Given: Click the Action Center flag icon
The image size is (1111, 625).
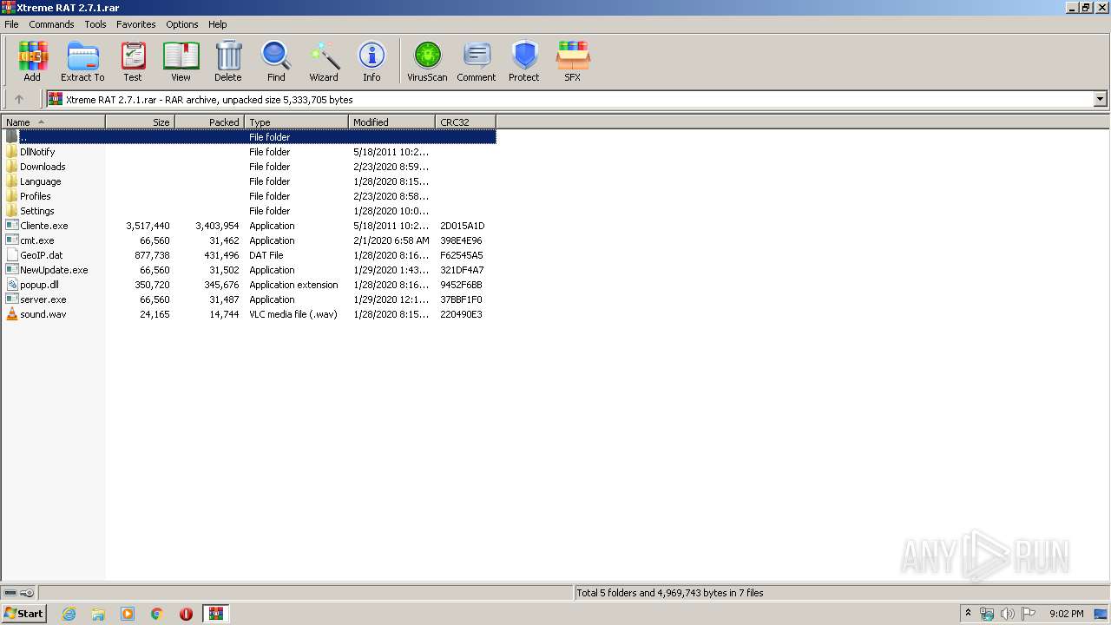Looking at the screenshot, I should [1028, 614].
